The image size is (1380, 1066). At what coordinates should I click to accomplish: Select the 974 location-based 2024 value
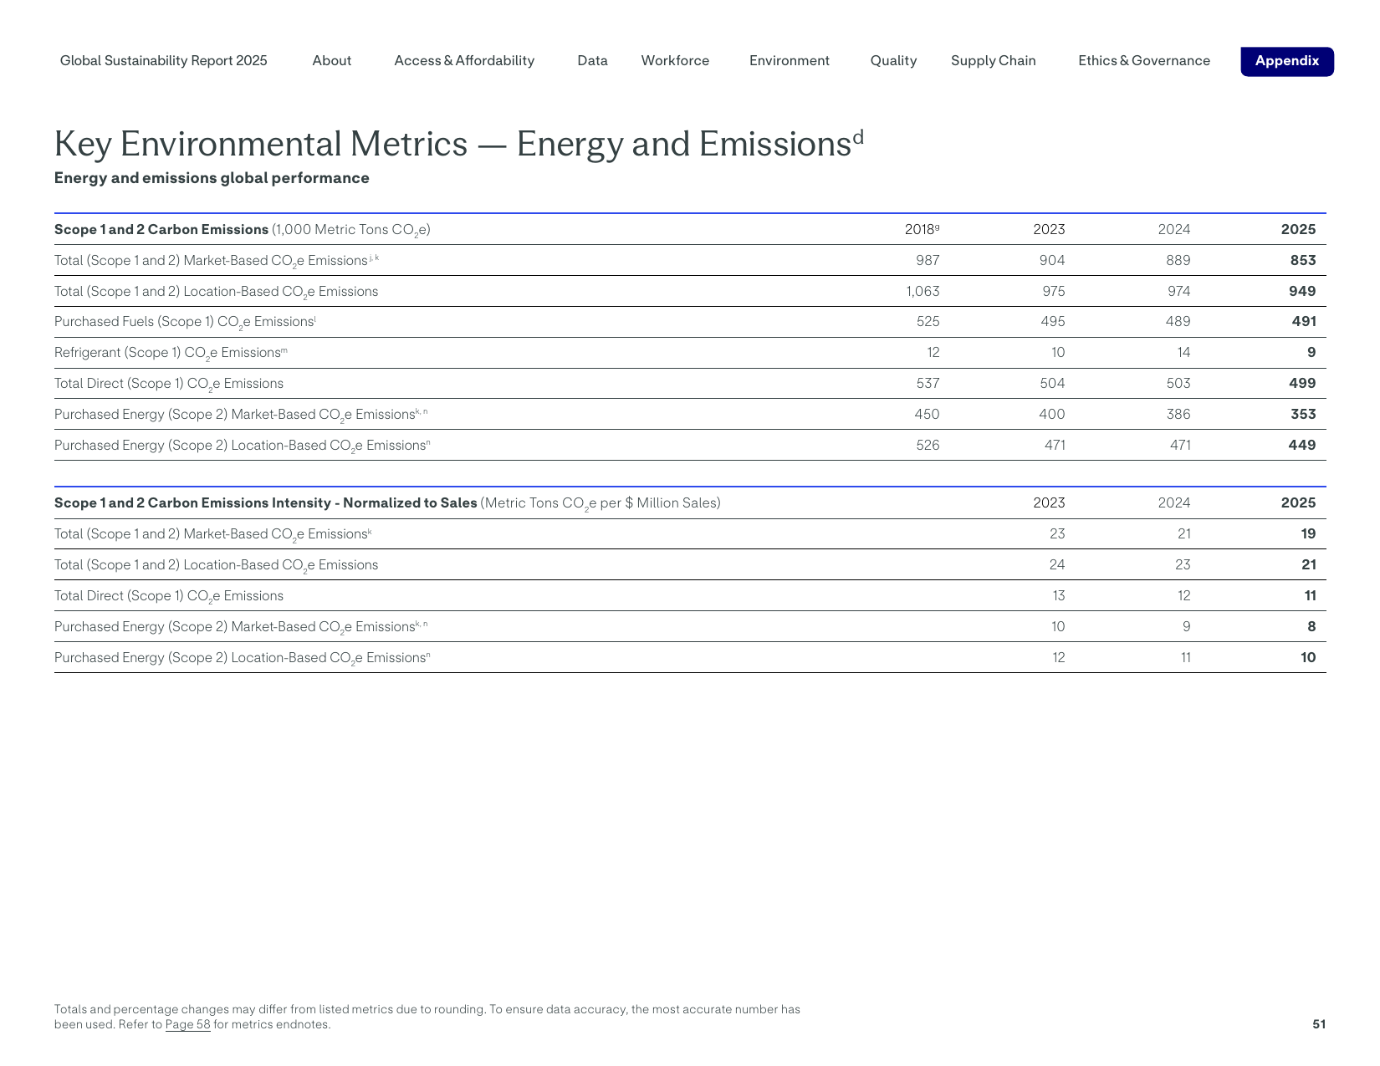coord(1178,292)
